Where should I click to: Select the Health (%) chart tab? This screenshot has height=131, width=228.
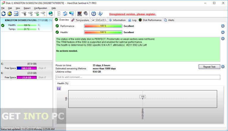pos(63,83)
